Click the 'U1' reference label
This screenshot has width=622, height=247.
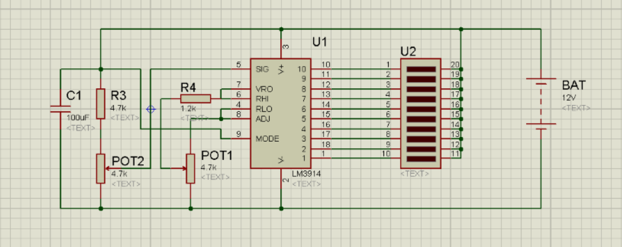point(320,42)
